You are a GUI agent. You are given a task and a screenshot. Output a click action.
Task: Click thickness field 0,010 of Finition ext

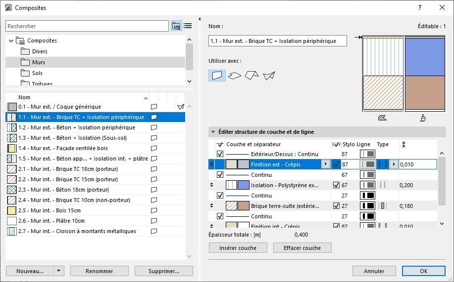(x=418, y=164)
